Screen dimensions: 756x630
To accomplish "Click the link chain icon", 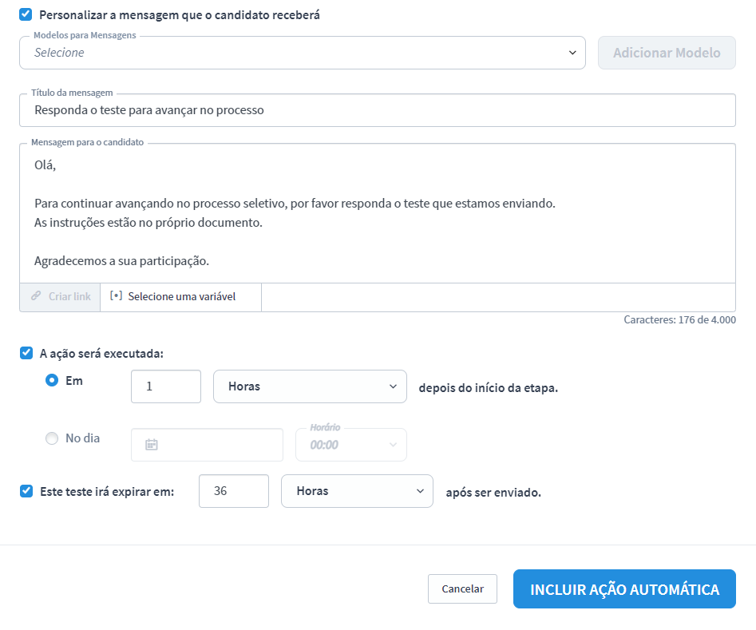I will coord(36,296).
